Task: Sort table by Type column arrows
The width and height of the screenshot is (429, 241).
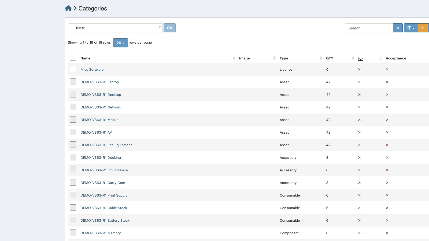Action: [321, 58]
